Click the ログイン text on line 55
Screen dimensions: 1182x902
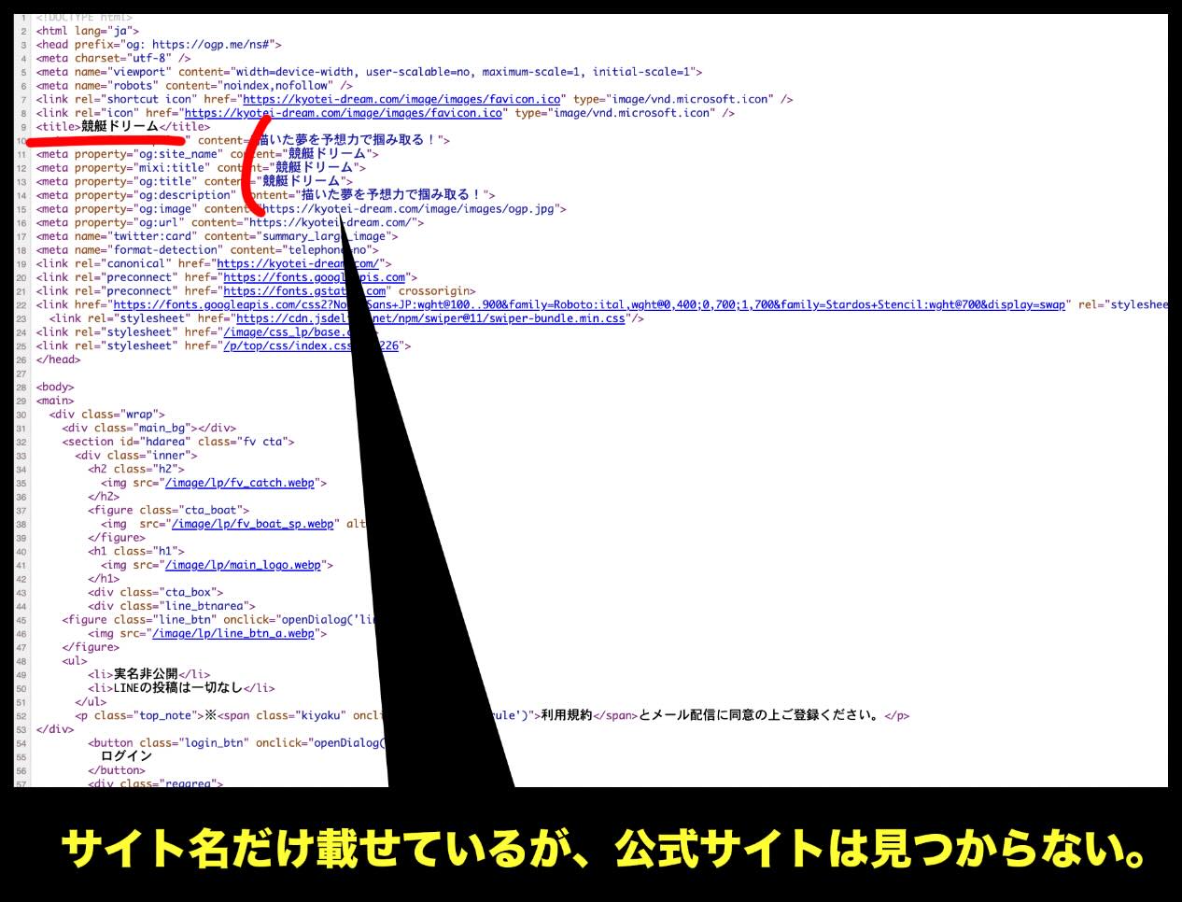[x=126, y=756]
